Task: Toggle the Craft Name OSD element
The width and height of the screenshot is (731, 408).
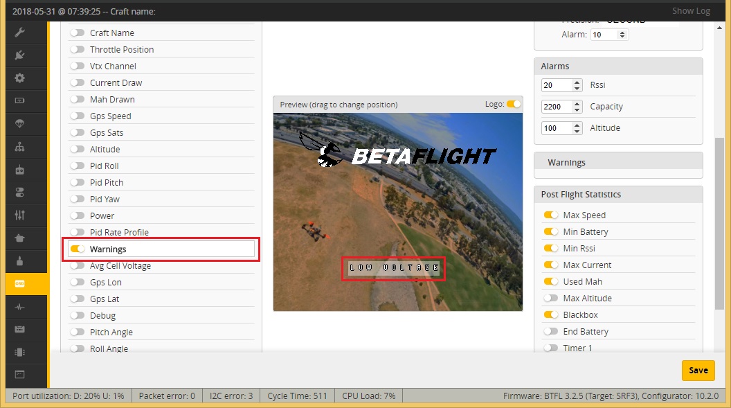Action: (x=78, y=33)
